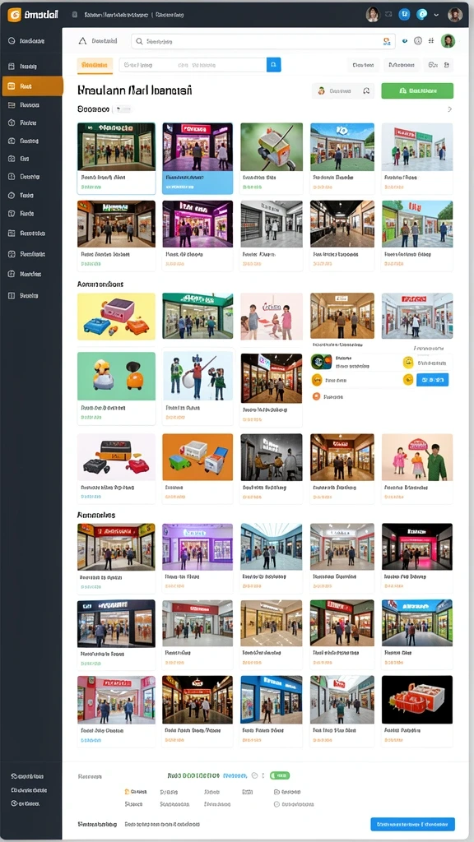
Task: Click the teal circular icon in top bar
Action: pyautogui.click(x=422, y=15)
